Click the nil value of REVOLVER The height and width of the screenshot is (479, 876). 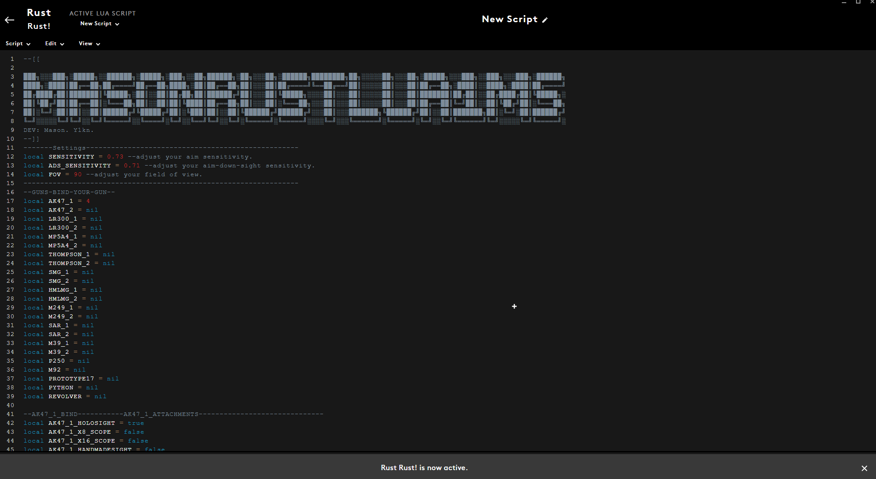click(100, 396)
